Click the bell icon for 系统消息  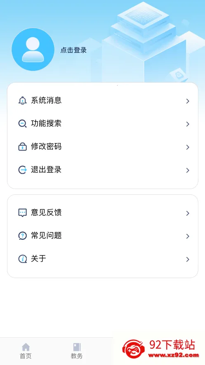[23, 100]
